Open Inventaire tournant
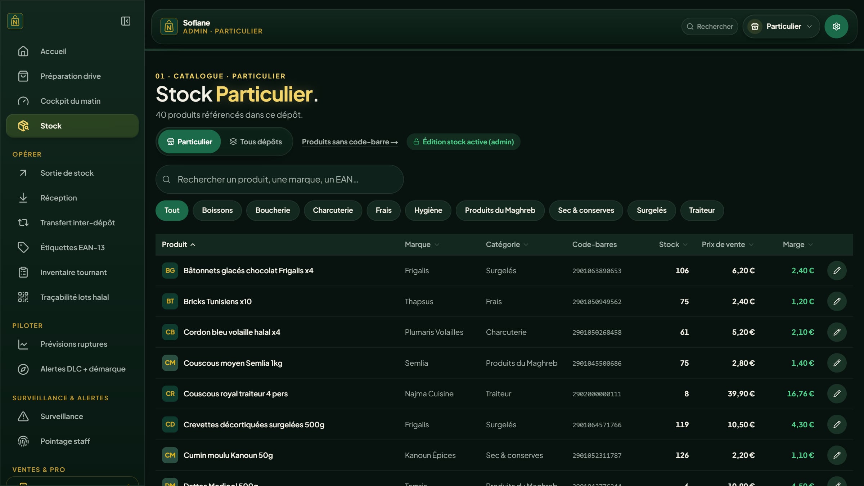Viewport: 864px width, 486px height. tap(72, 273)
